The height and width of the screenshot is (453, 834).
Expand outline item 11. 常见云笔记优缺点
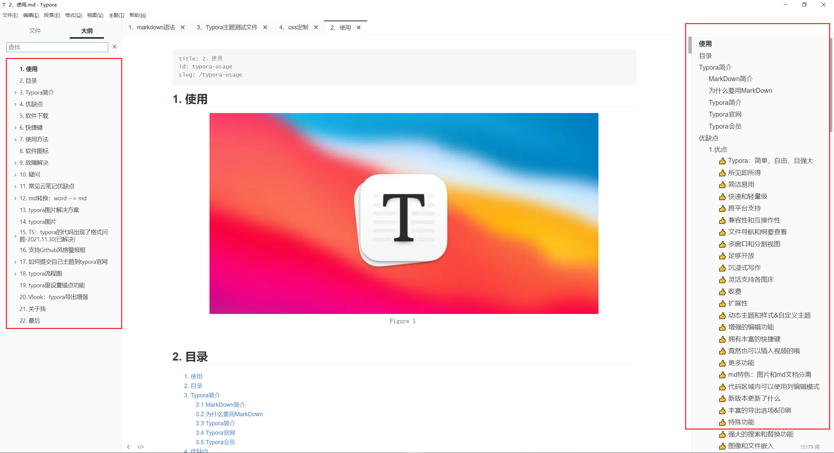pos(15,186)
